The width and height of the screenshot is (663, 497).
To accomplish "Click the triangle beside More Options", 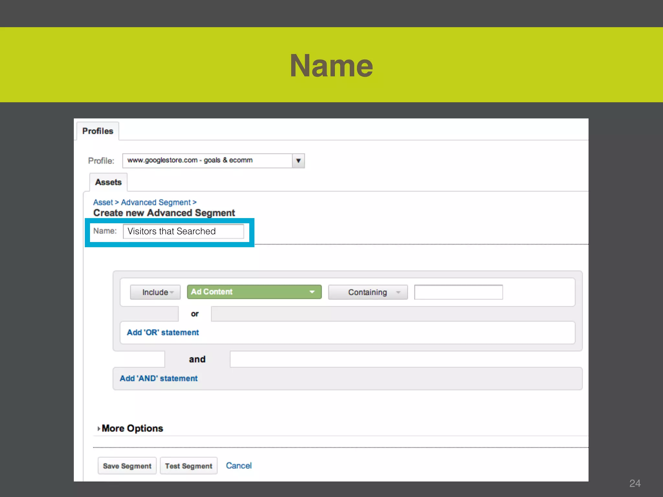I will point(99,429).
